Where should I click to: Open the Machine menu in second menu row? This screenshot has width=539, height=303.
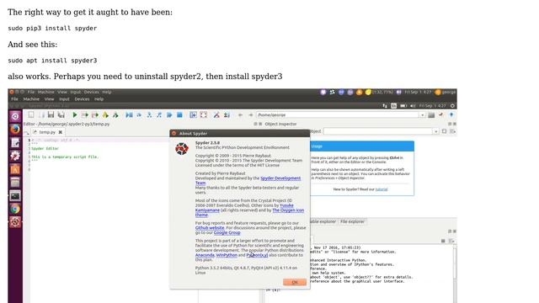(31, 99)
